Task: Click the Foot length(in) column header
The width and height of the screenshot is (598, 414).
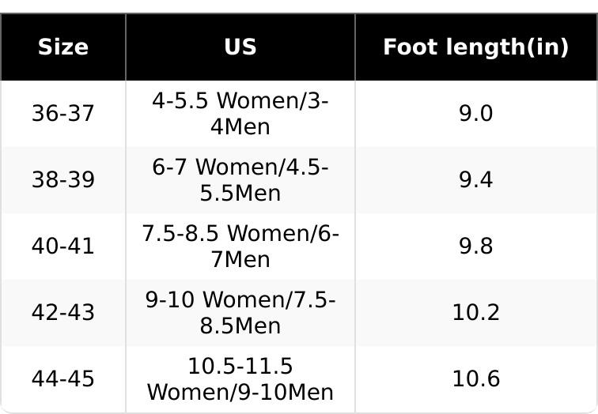Action: [x=475, y=47]
